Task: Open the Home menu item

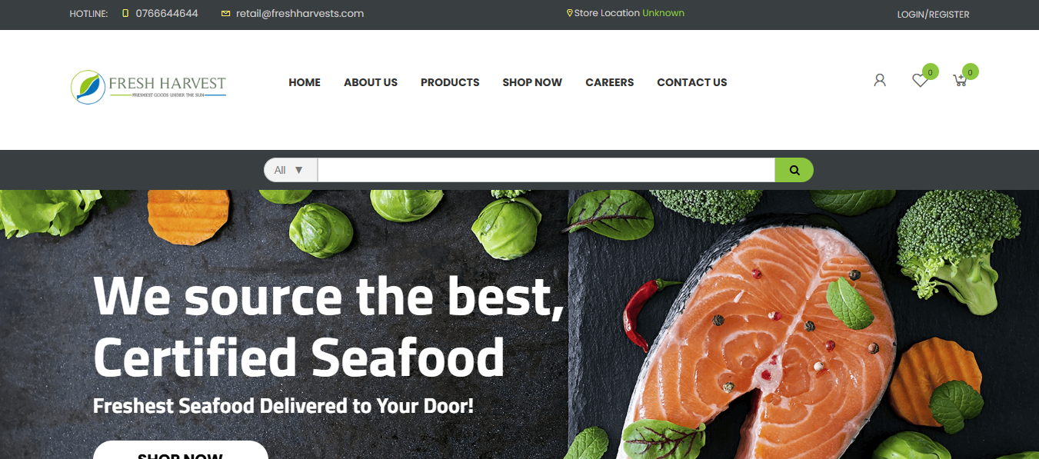Action: [305, 82]
